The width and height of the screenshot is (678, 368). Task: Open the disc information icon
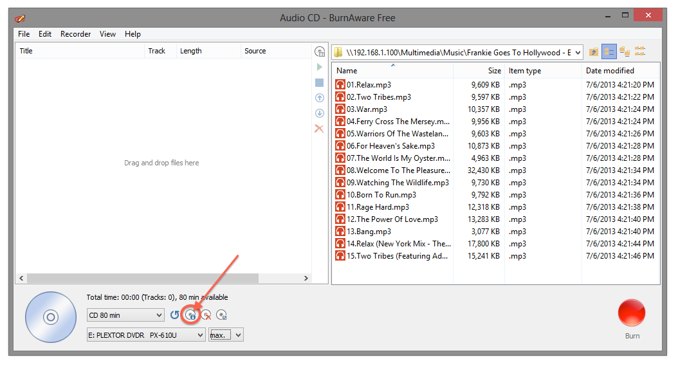[190, 315]
